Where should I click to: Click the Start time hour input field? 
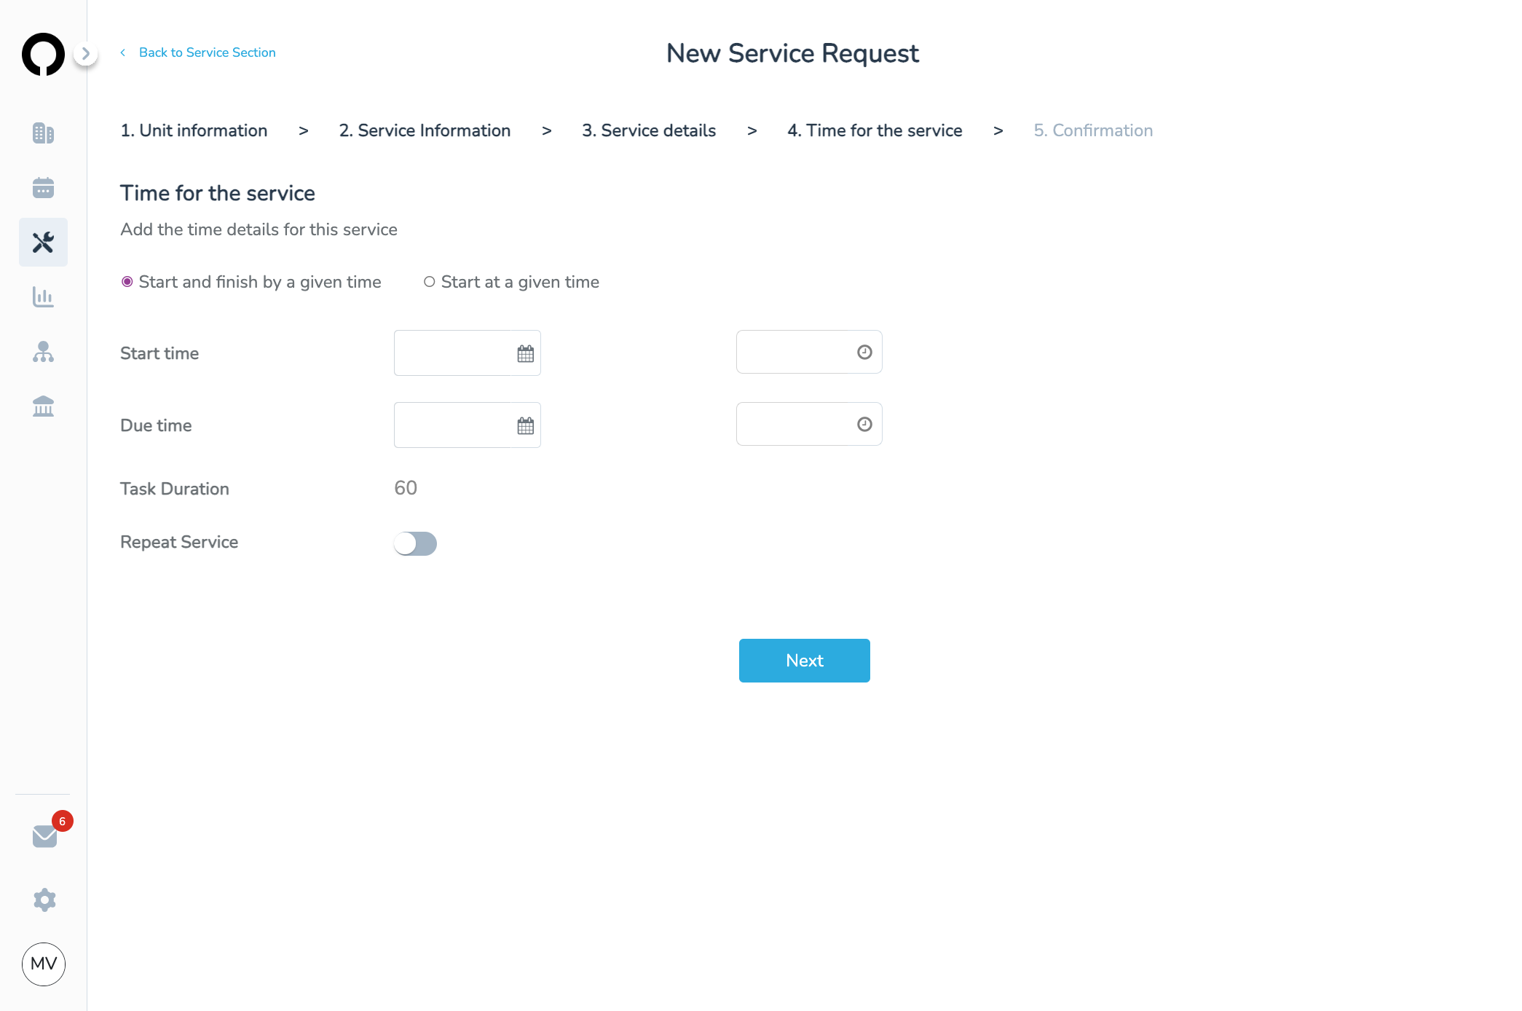click(809, 352)
